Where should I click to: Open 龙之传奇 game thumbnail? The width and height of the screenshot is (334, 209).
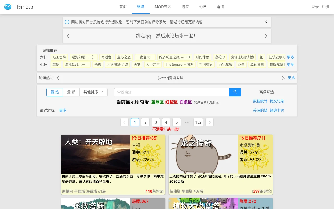(x=203, y=154)
